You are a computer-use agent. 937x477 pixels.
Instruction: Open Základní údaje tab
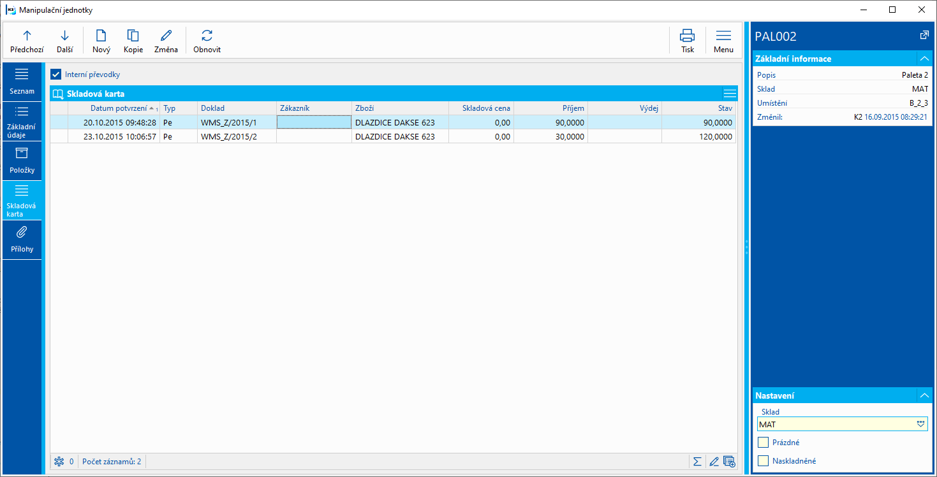pyautogui.click(x=22, y=121)
